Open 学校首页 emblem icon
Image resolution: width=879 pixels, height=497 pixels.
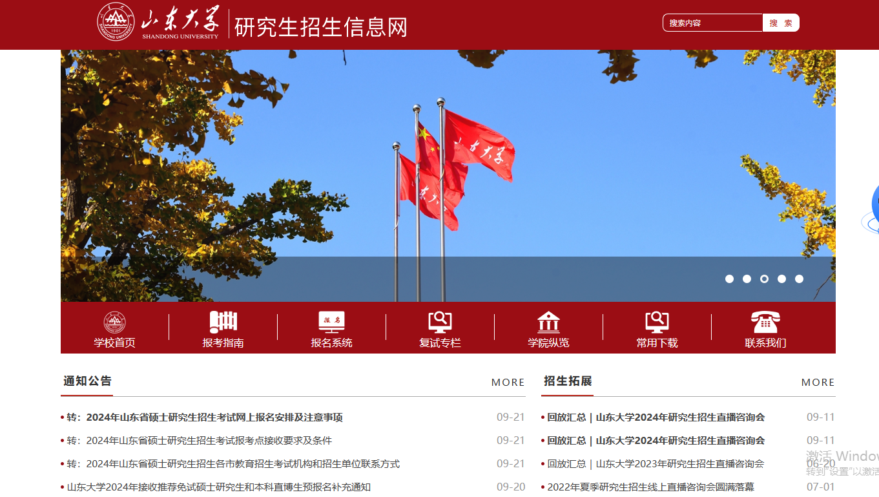(x=115, y=322)
